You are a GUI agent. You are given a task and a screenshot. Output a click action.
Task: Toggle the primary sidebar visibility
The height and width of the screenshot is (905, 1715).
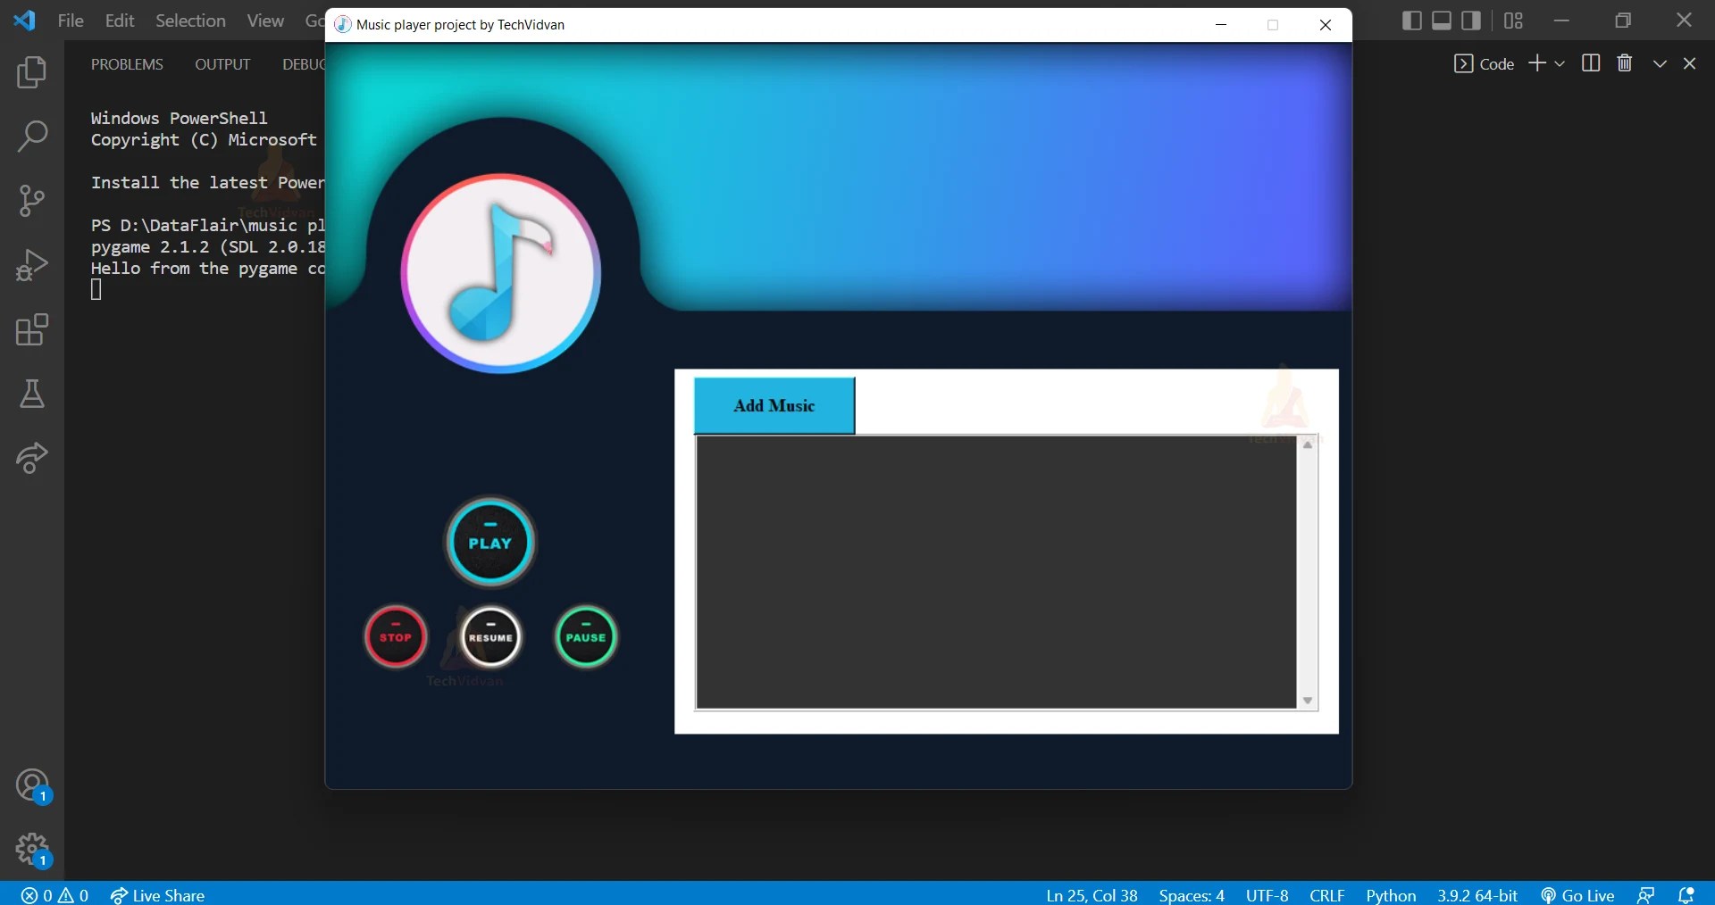click(x=1411, y=20)
